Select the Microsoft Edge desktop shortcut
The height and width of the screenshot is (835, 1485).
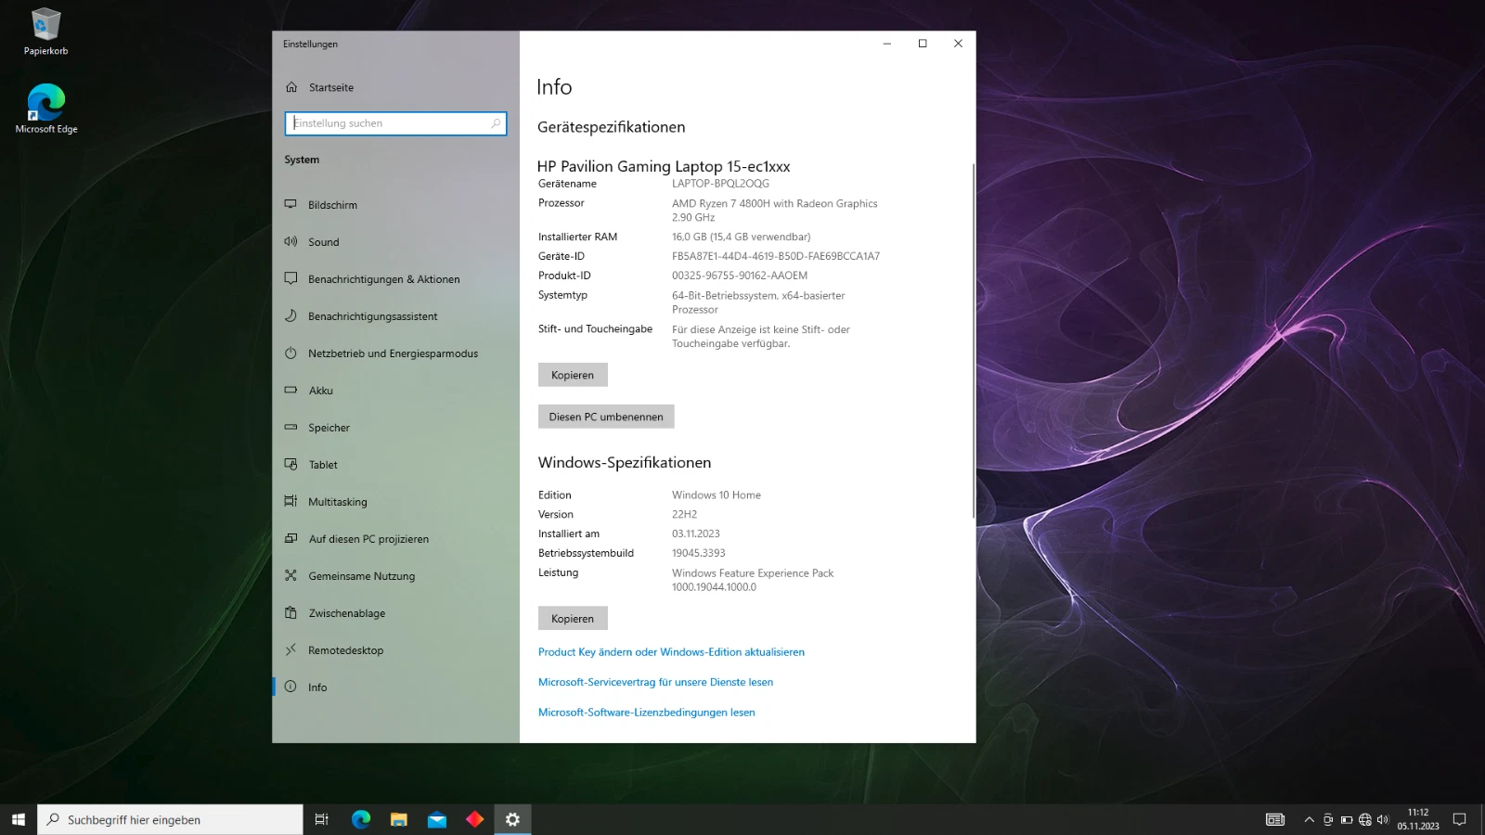pyautogui.click(x=45, y=109)
